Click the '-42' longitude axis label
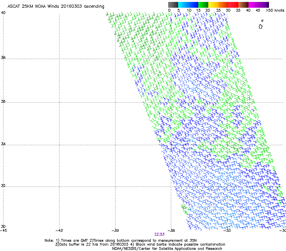The width and height of the screenshot is (286, 251). click(59, 231)
